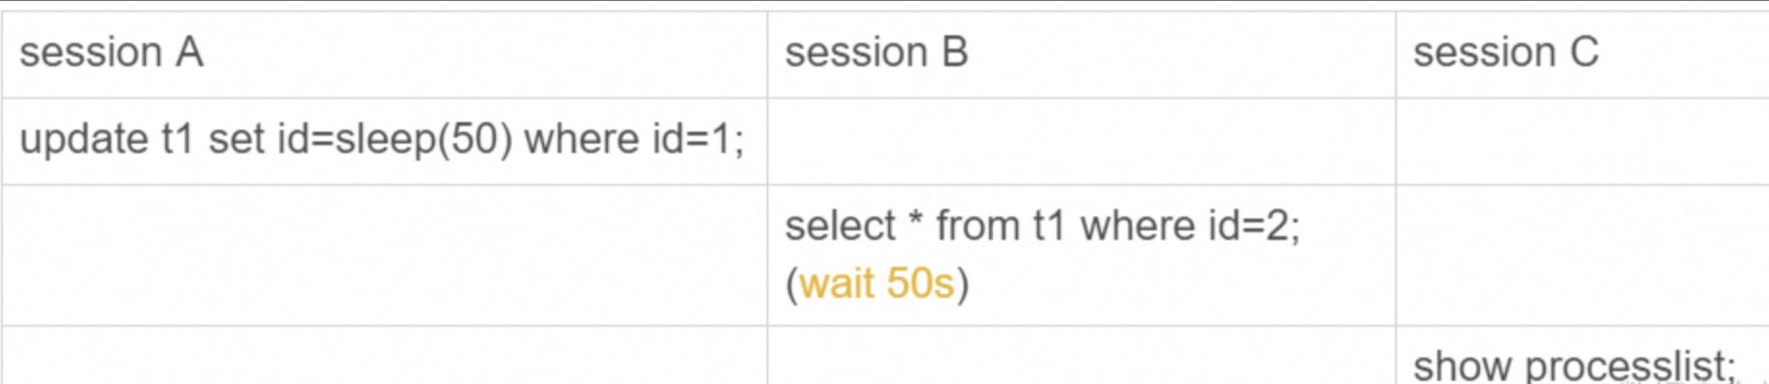Click empty session C cell beside select query
This screenshot has height=384, width=1769.
pyautogui.click(x=1581, y=255)
